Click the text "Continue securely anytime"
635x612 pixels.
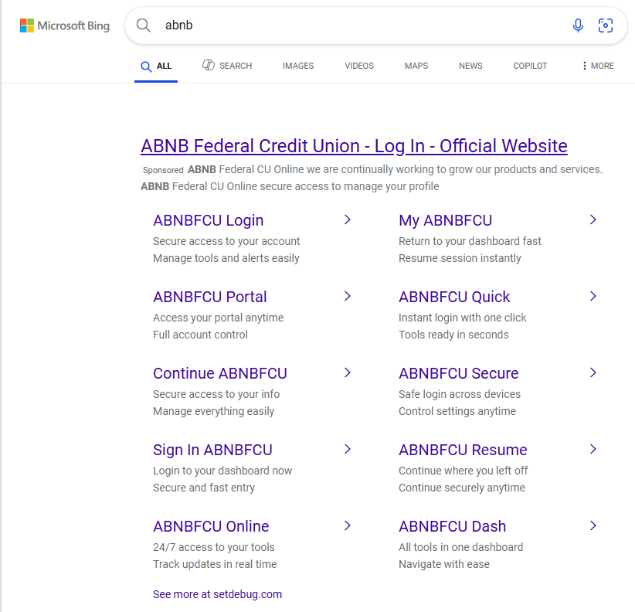[x=462, y=488]
